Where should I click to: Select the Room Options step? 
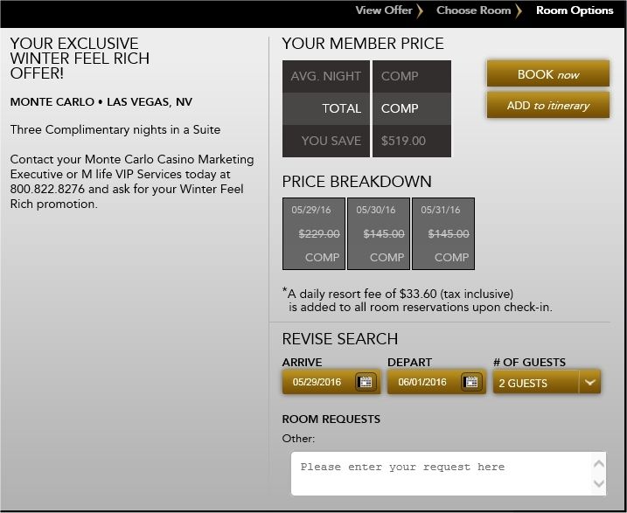575,10
